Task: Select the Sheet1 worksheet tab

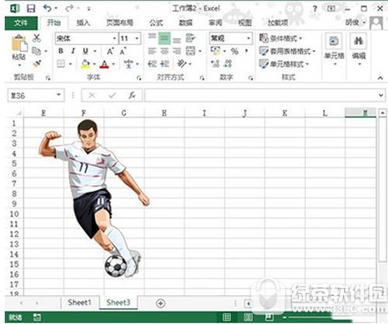Action: pos(79,302)
